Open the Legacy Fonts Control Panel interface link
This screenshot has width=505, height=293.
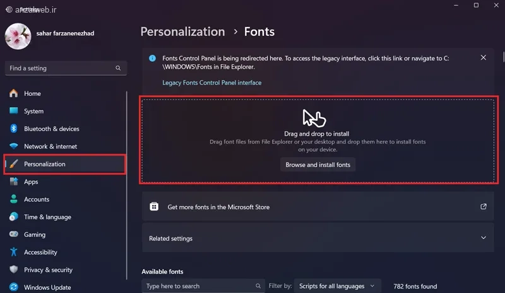(x=211, y=83)
